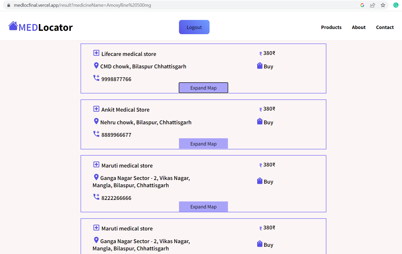This screenshot has width=402, height=254.
Task: Expand map for Ankit Medical Store
Action: coord(203,144)
